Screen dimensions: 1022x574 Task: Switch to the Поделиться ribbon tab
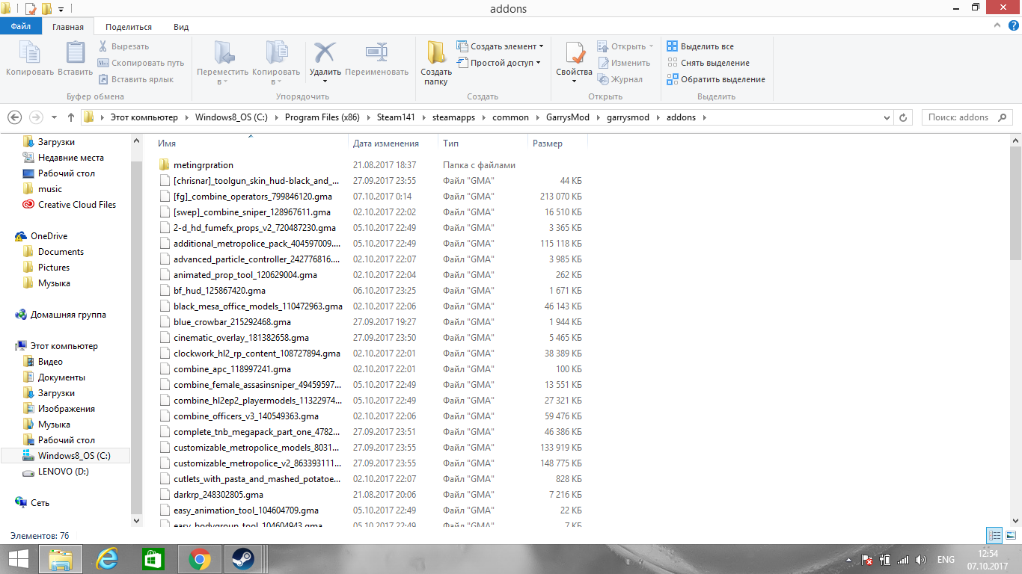pos(129,27)
